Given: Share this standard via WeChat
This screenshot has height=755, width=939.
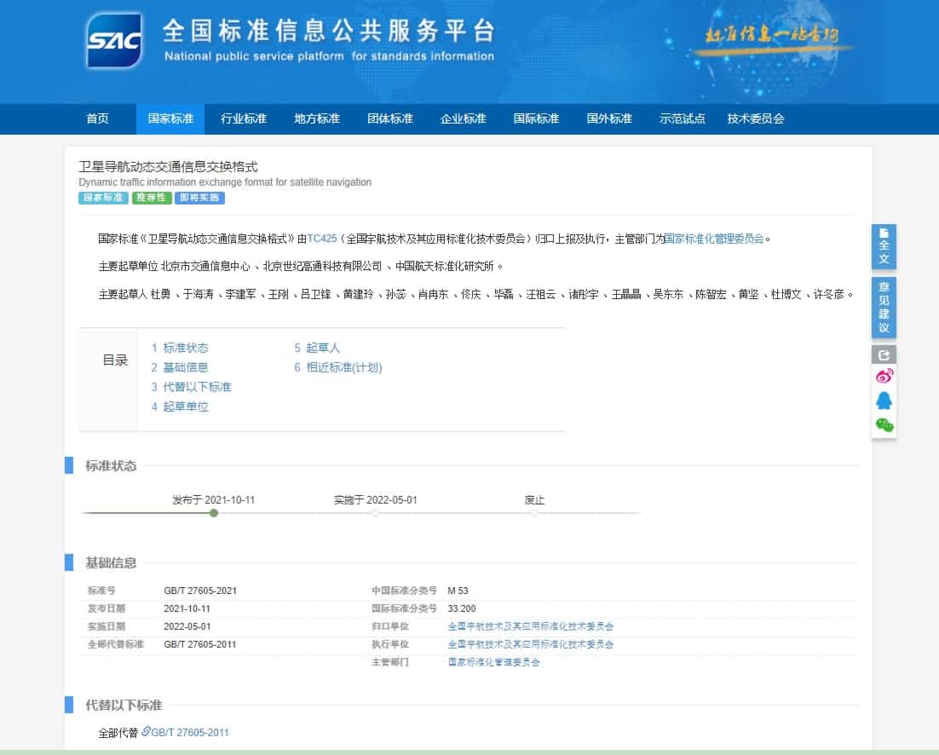Looking at the screenshot, I should pyautogui.click(x=884, y=424).
